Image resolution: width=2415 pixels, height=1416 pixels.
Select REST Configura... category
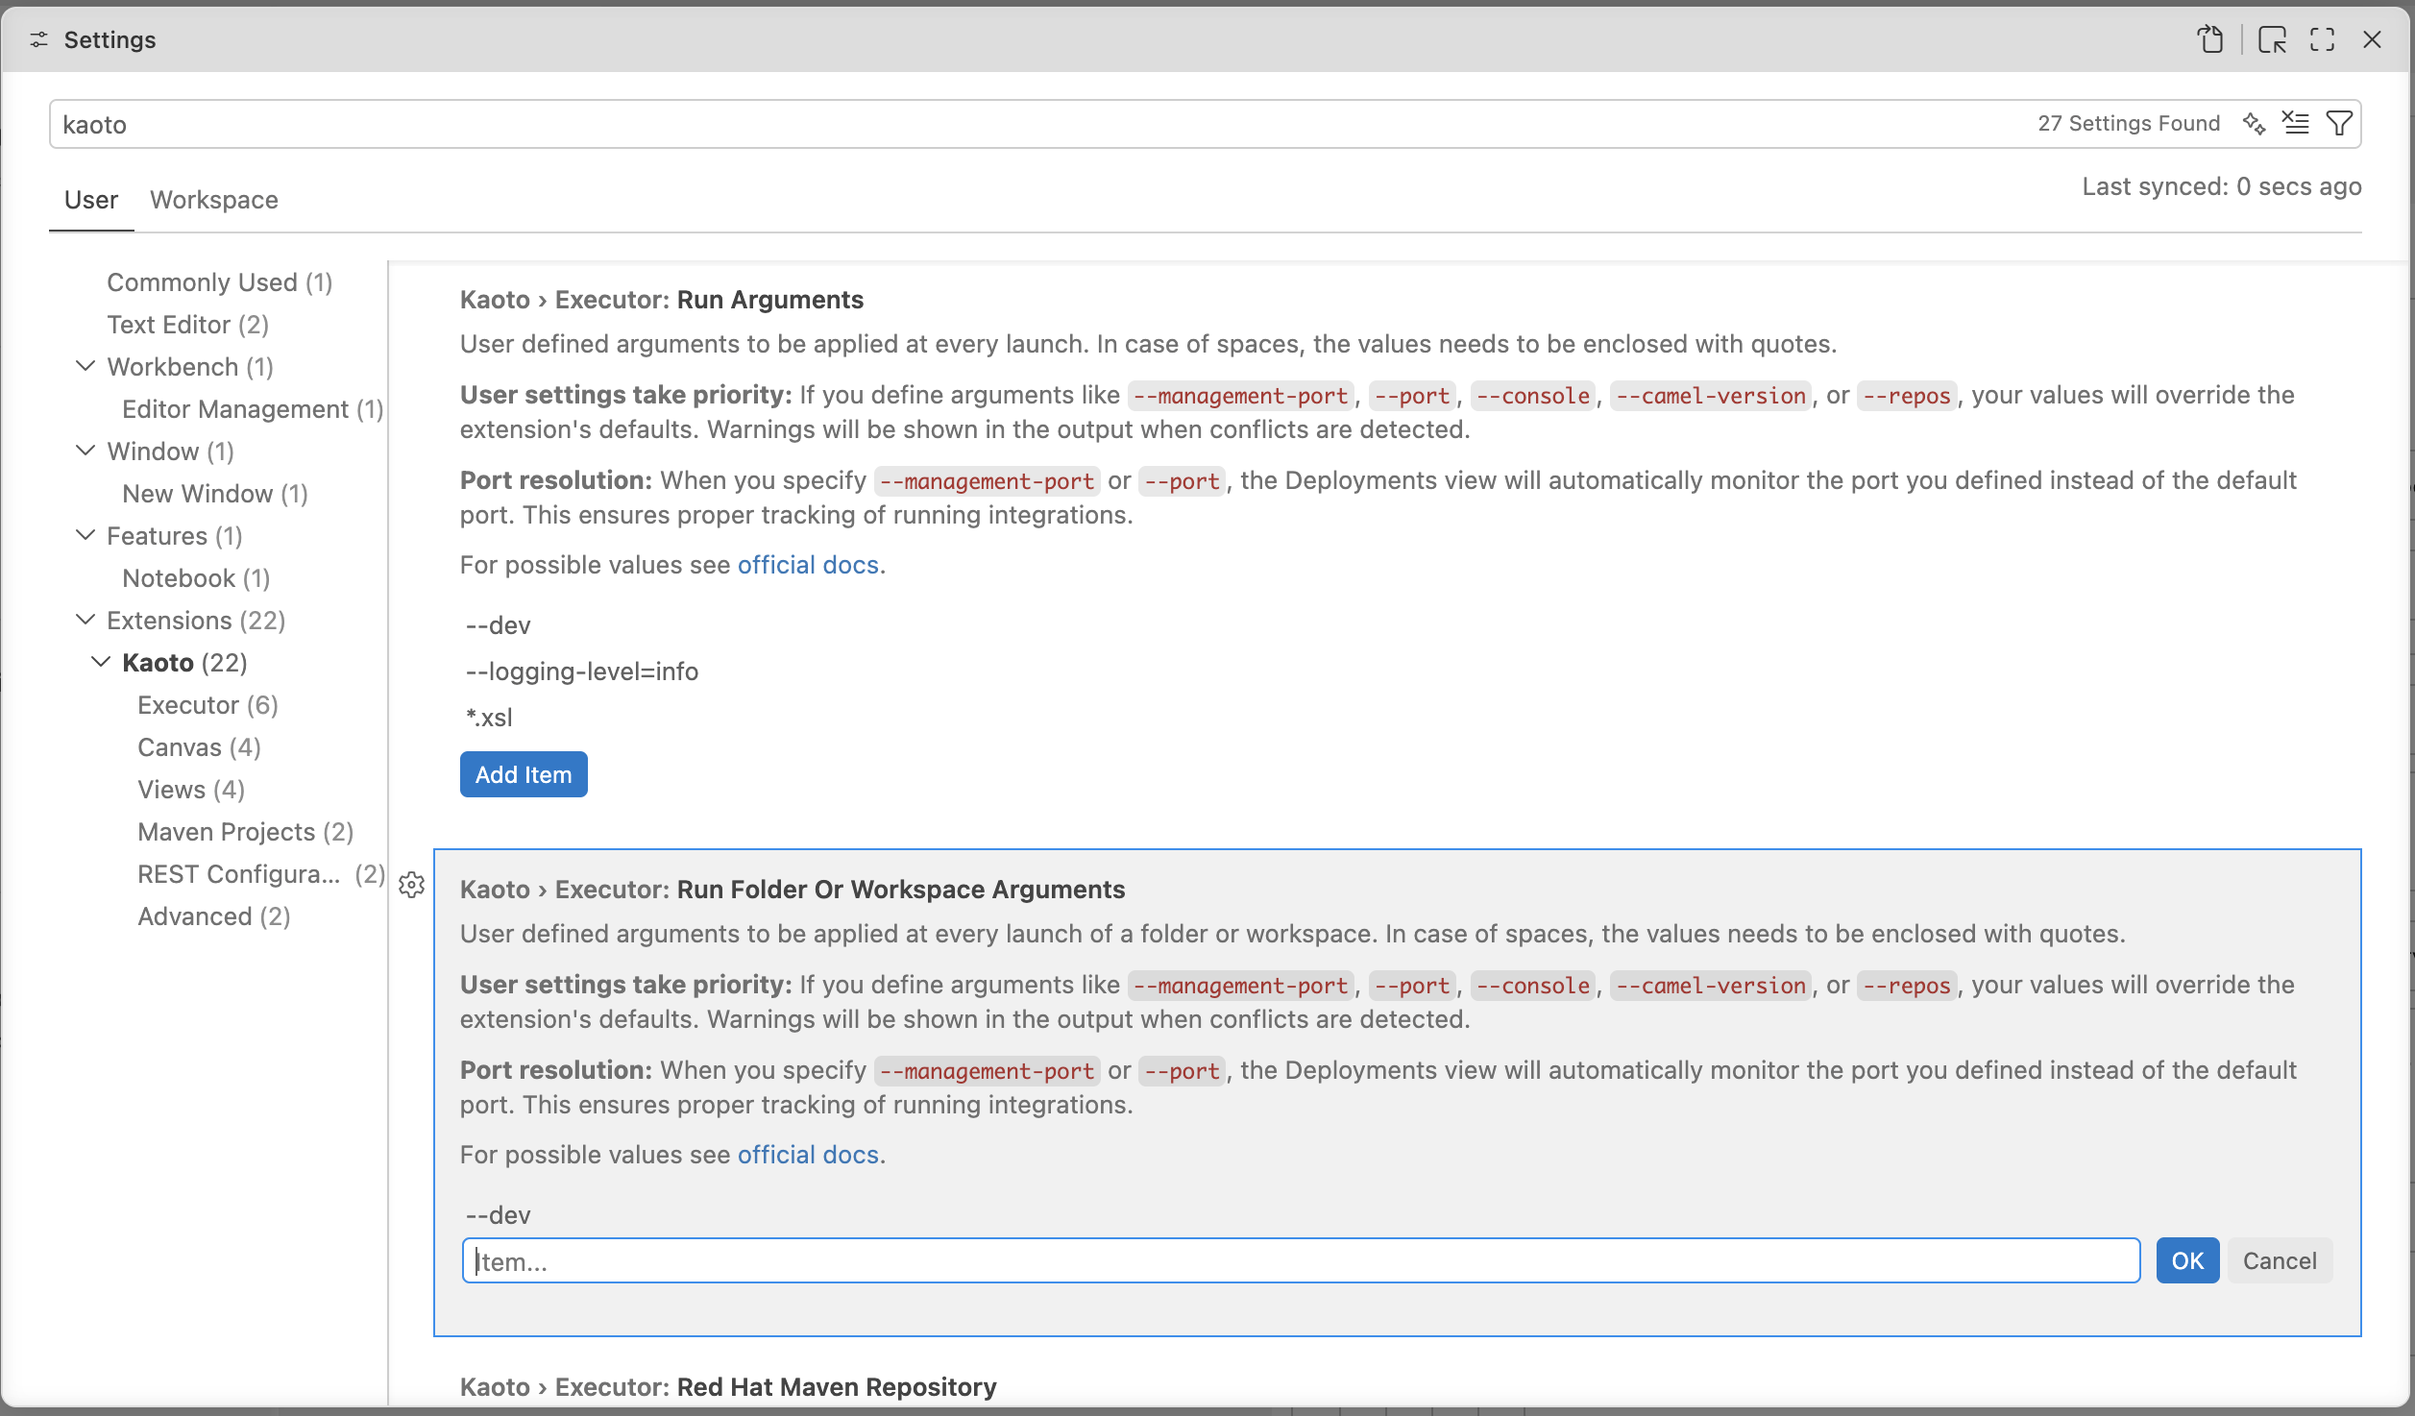(261, 874)
